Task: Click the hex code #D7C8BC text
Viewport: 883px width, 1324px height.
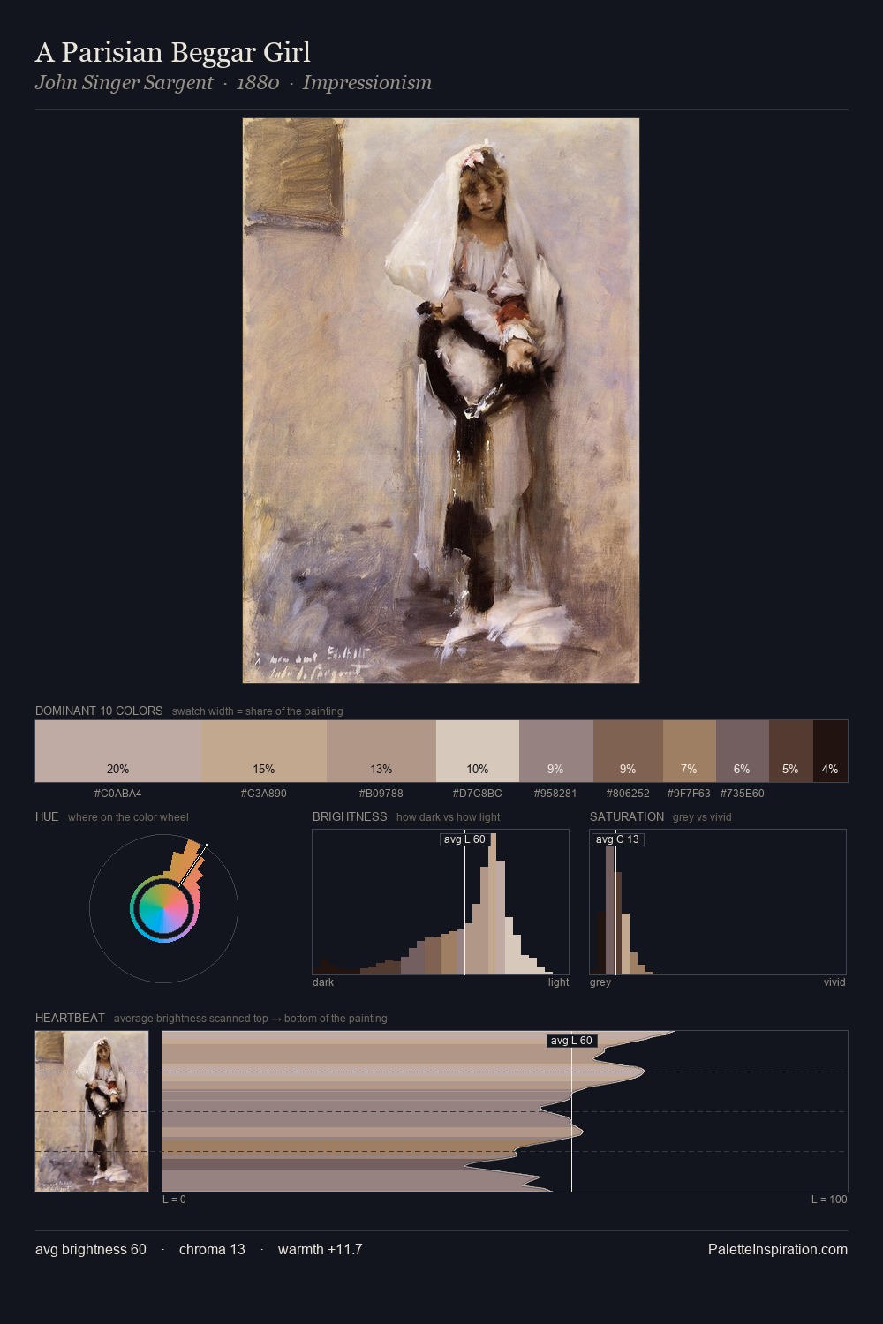Action: [478, 793]
